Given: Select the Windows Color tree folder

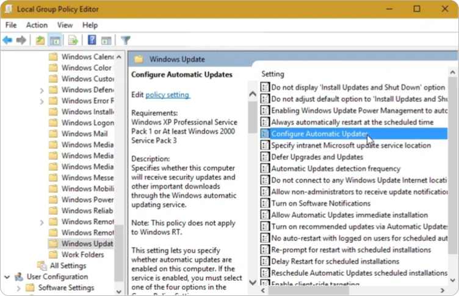Looking at the screenshot, I should tap(87, 68).
